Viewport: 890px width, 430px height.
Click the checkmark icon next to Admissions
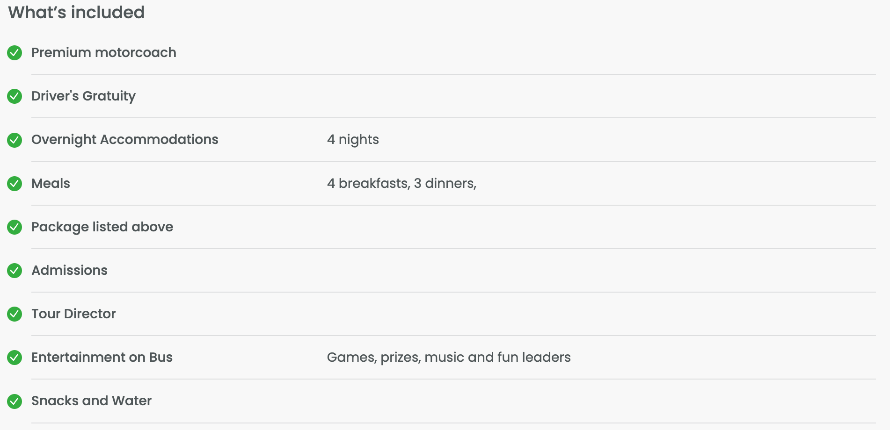15,271
